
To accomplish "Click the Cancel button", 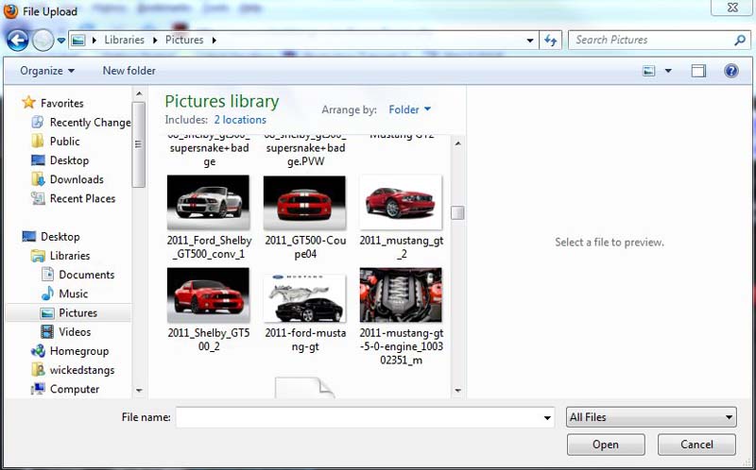I will point(696,445).
